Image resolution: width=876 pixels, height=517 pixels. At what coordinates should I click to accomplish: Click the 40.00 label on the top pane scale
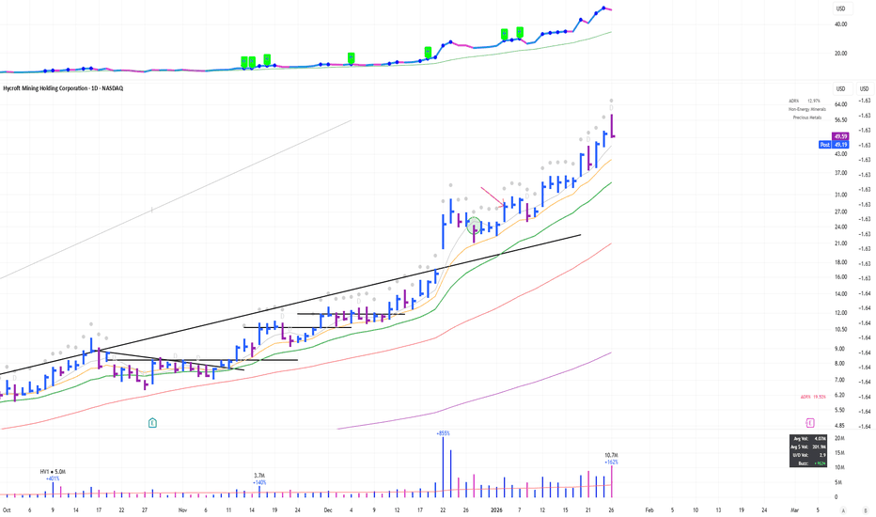pos(841,24)
